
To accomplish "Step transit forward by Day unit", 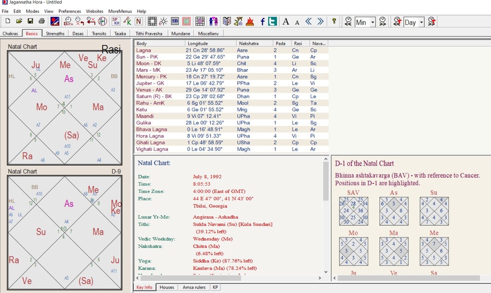I will click(x=432, y=21).
